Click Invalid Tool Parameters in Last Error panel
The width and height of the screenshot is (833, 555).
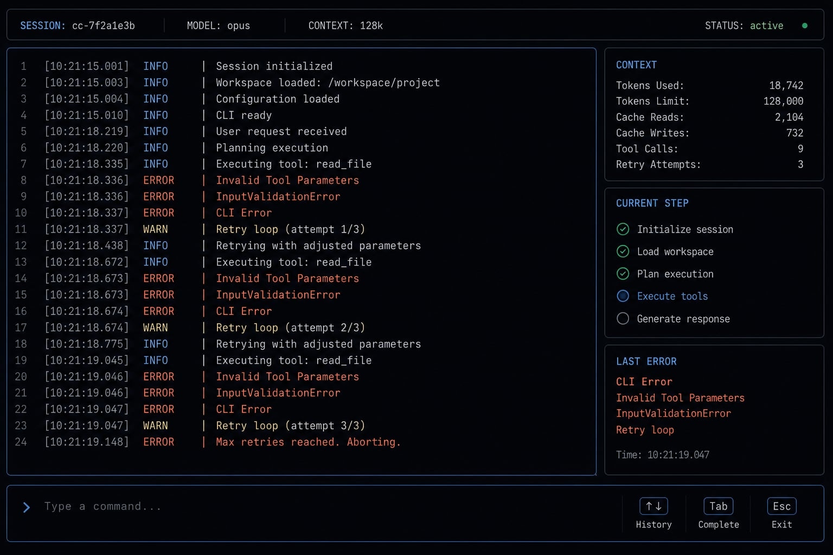(x=680, y=398)
